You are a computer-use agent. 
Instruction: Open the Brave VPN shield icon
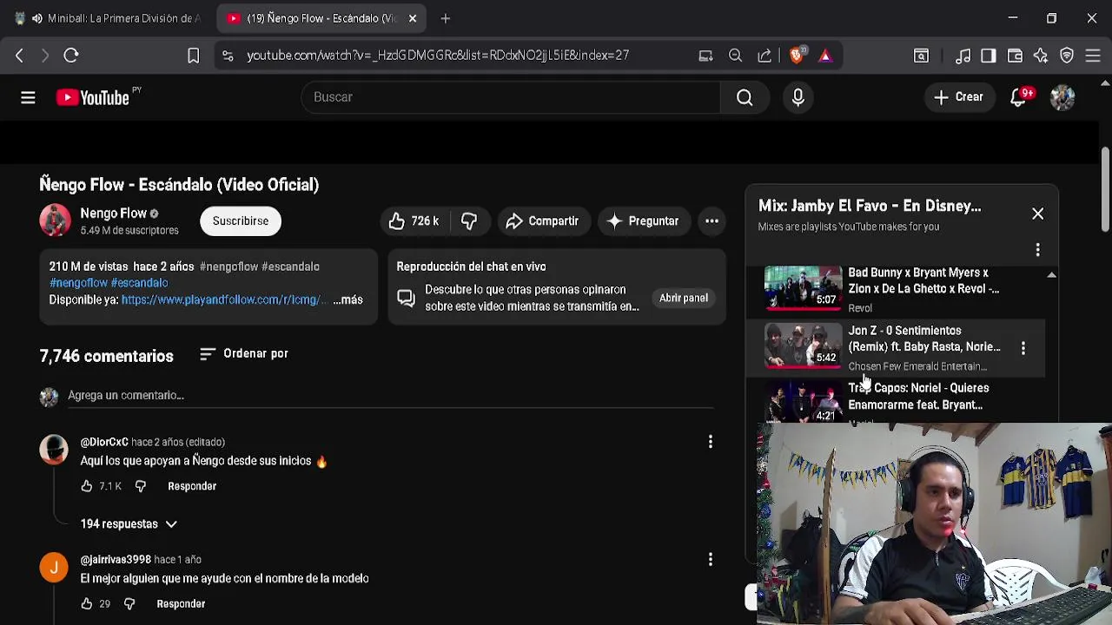[x=1067, y=56]
